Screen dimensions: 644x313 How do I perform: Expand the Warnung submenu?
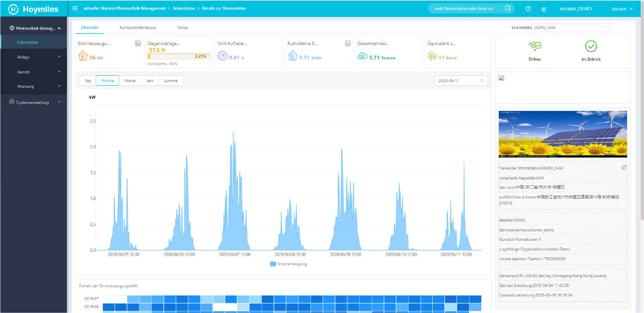pyautogui.click(x=33, y=87)
